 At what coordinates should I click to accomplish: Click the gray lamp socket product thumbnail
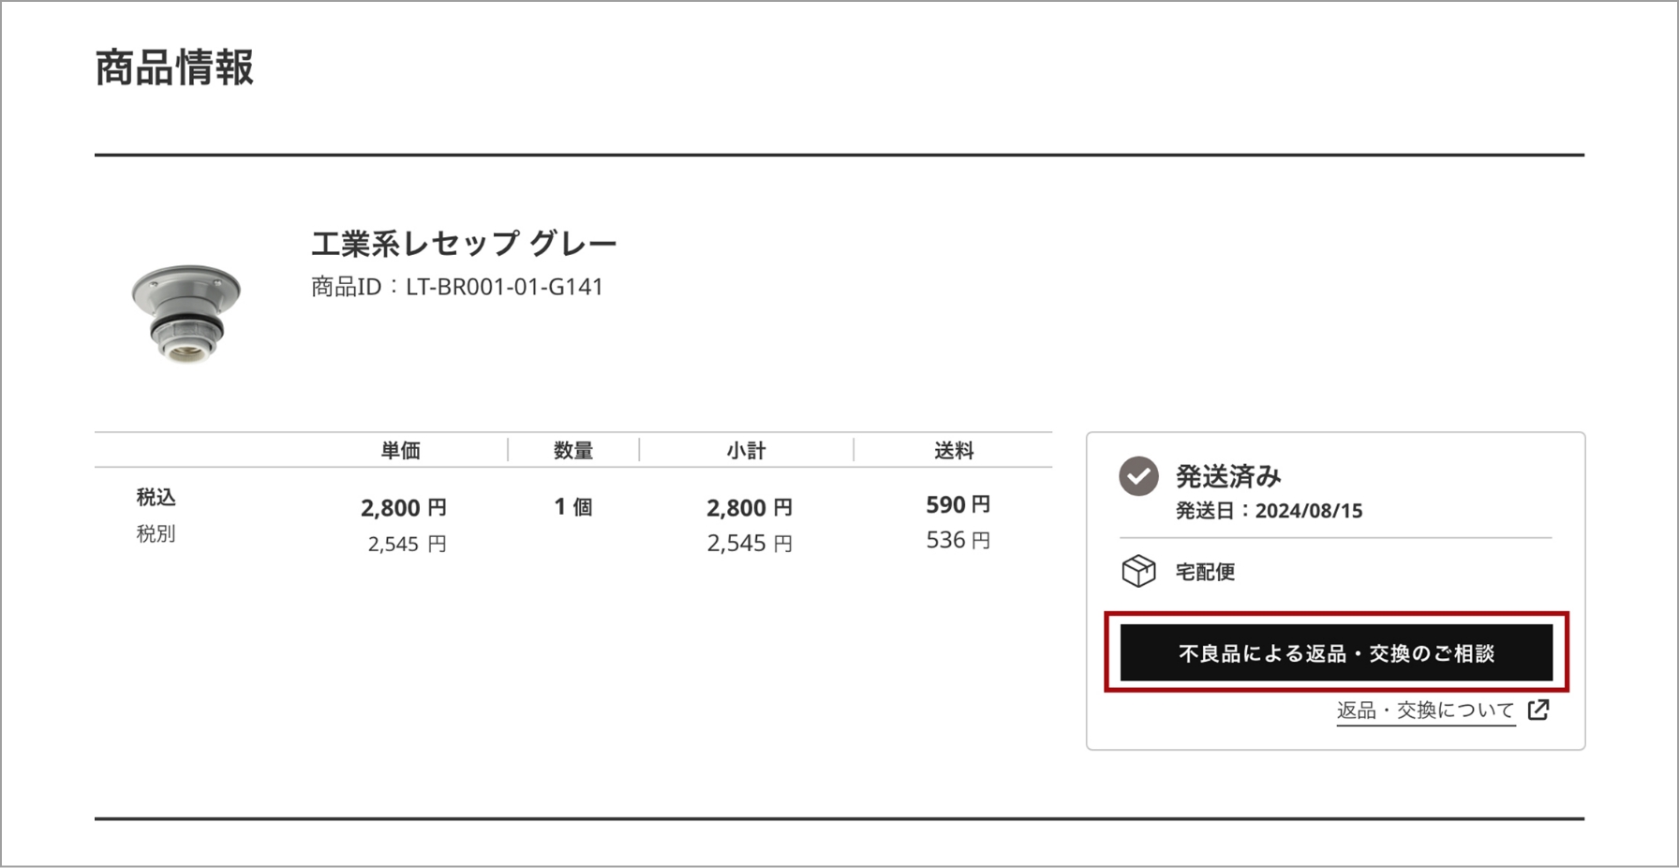pos(186,312)
